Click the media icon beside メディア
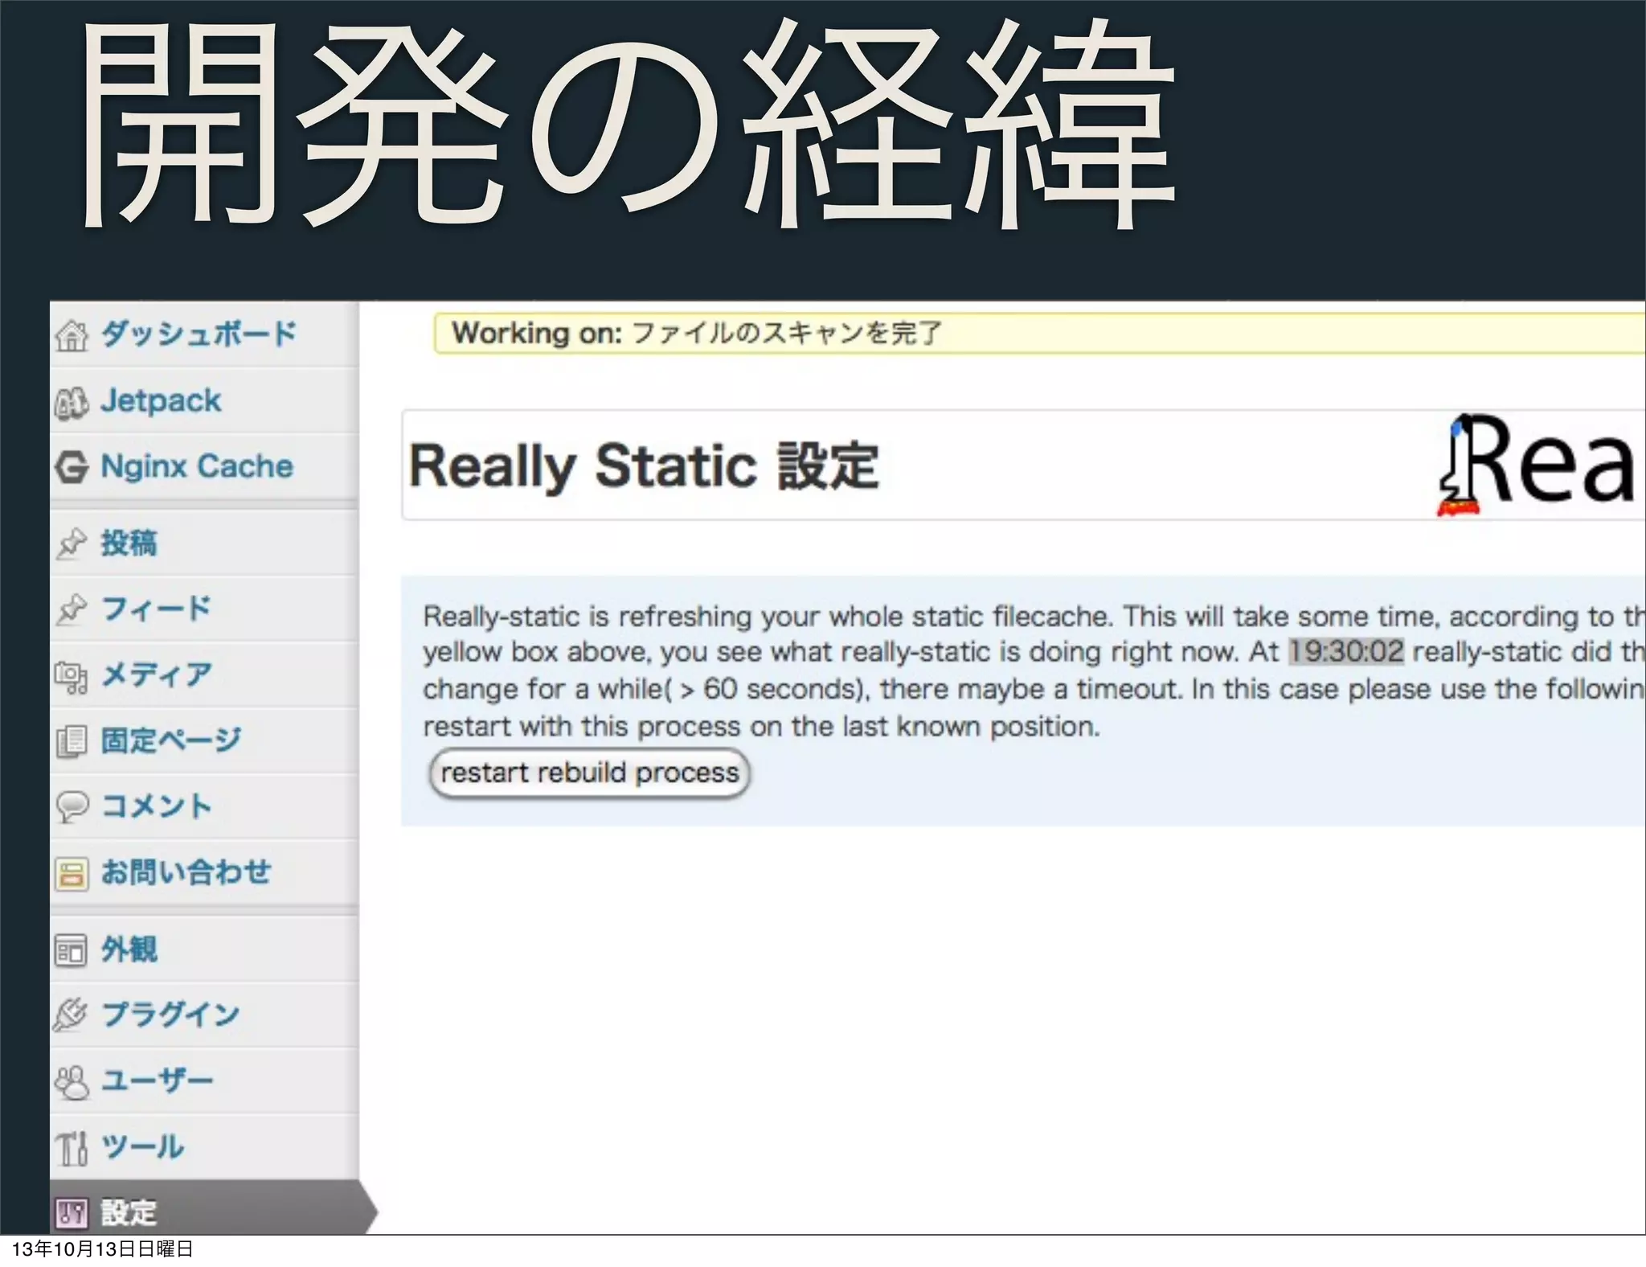Image resolution: width=1646 pixels, height=1267 pixels. 72,676
